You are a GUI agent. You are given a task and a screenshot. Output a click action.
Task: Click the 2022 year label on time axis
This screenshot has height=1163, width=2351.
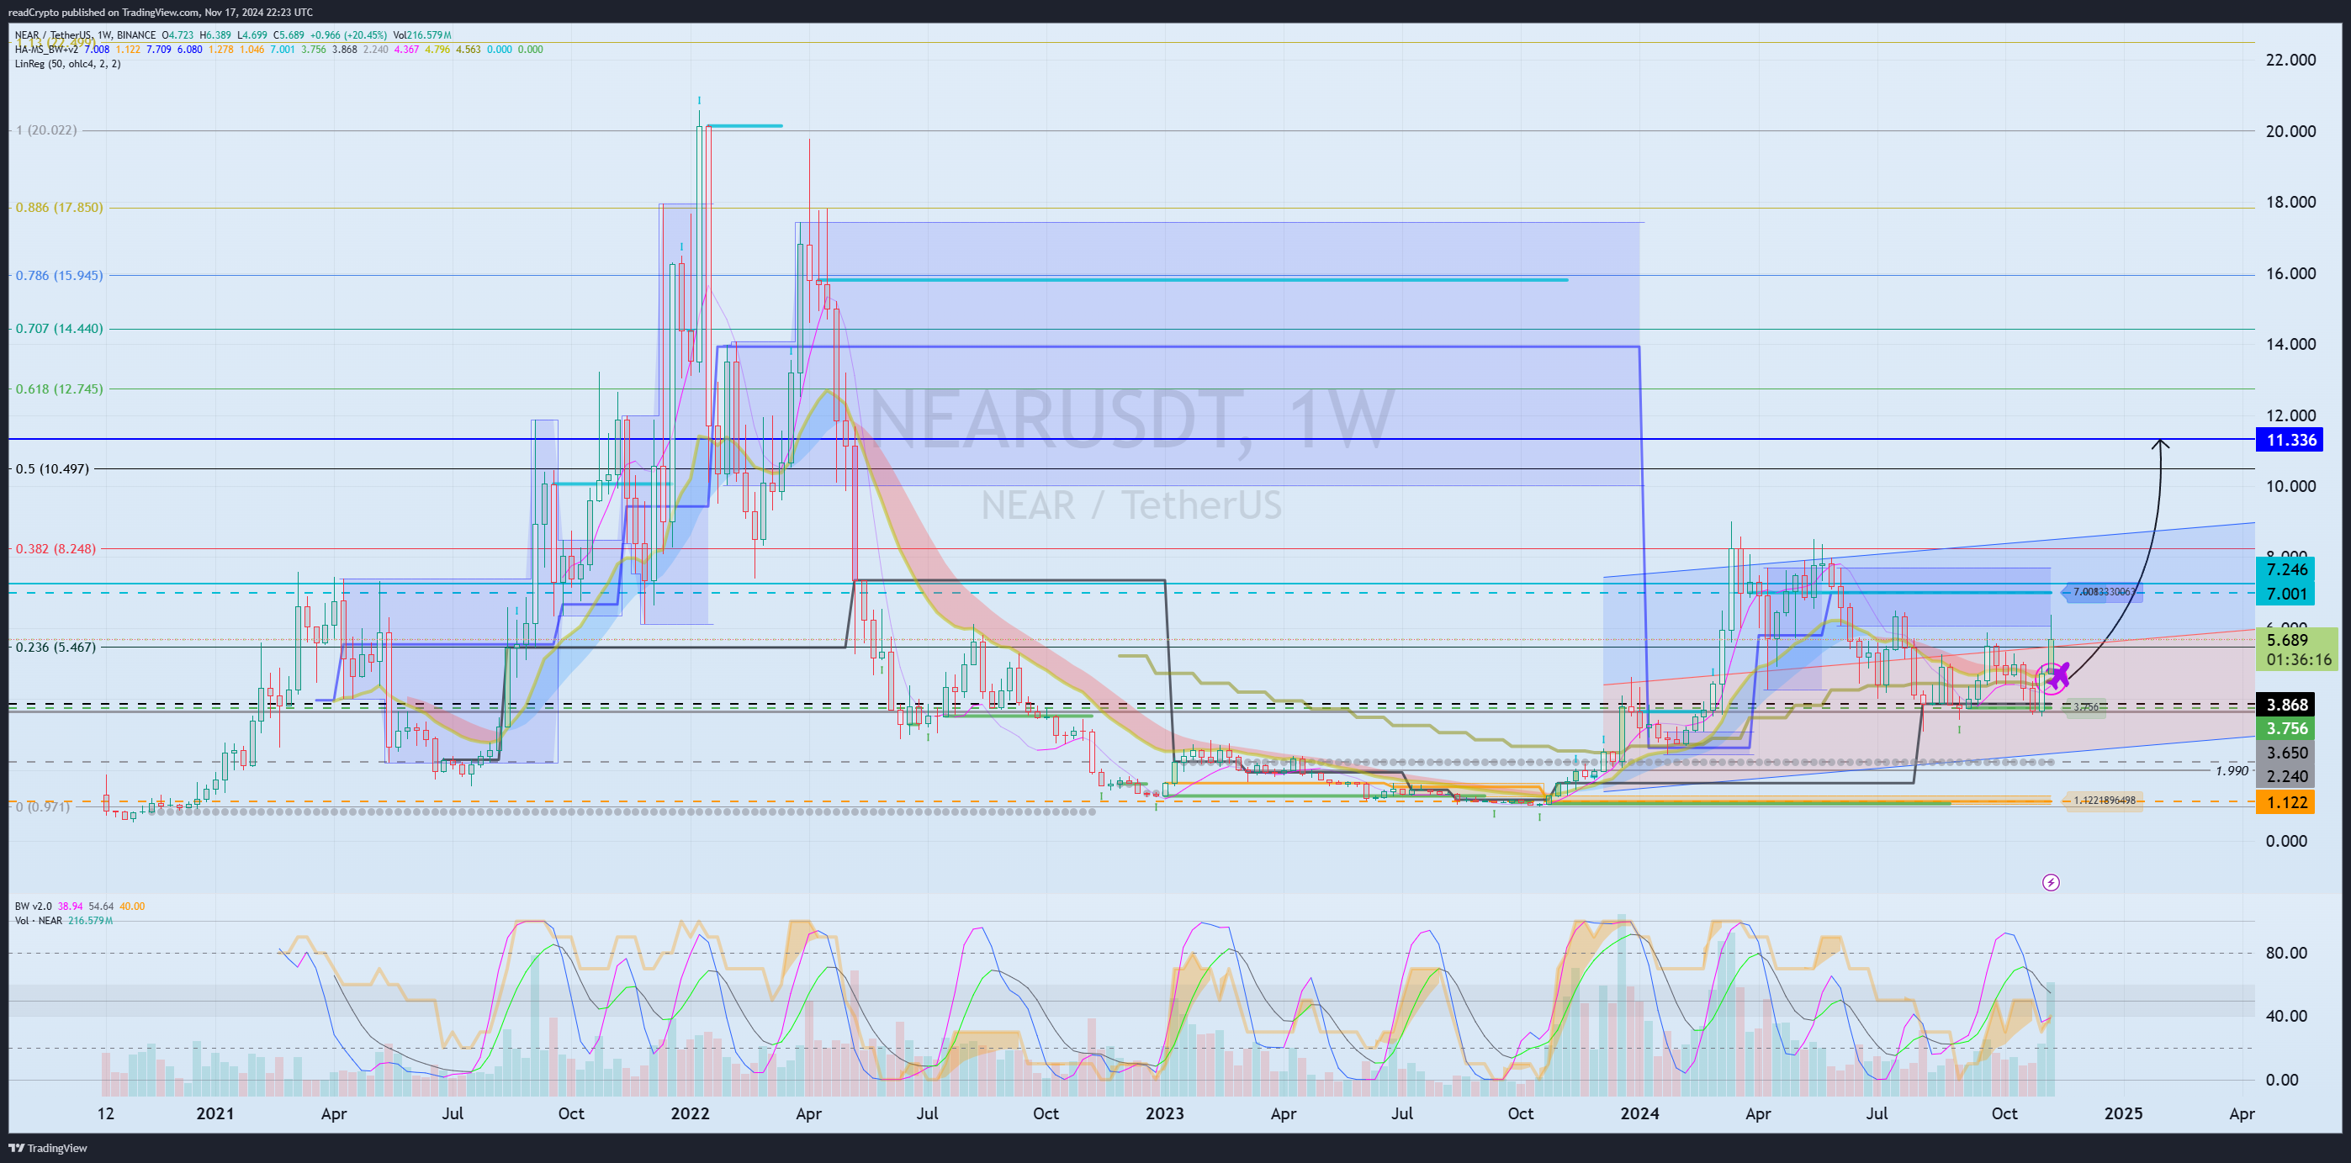[690, 1113]
